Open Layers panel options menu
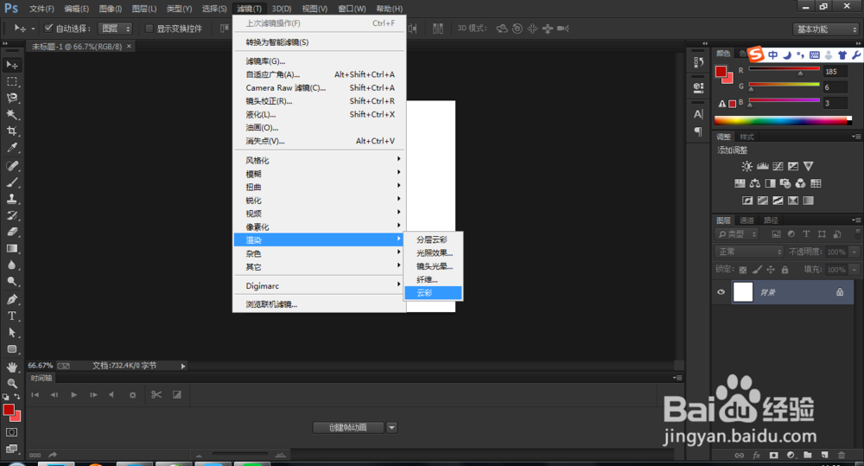The image size is (864, 466). pyautogui.click(x=855, y=220)
